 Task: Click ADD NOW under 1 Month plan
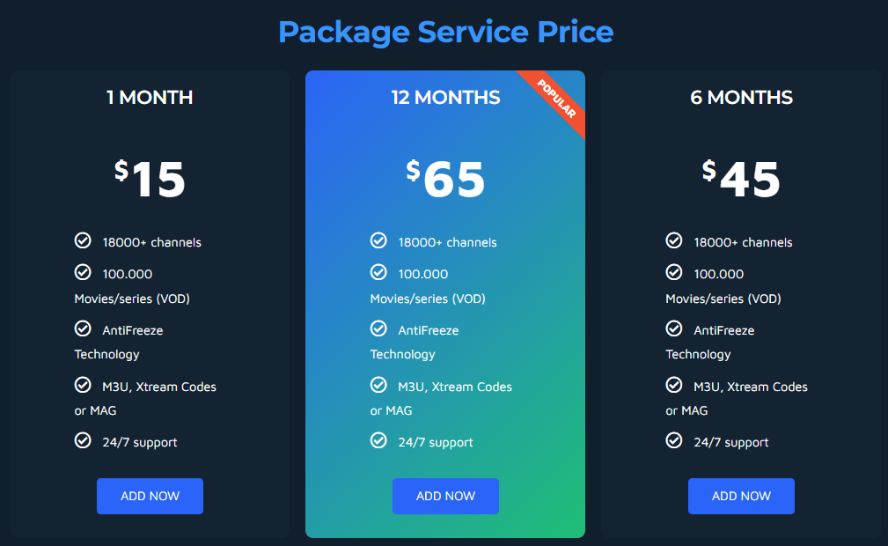coord(150,496)
